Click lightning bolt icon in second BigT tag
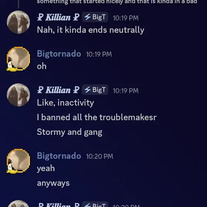This screenshot has height=207, width=207. coord(88,90)
